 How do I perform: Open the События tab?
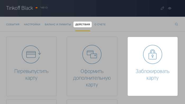[13, 24]
